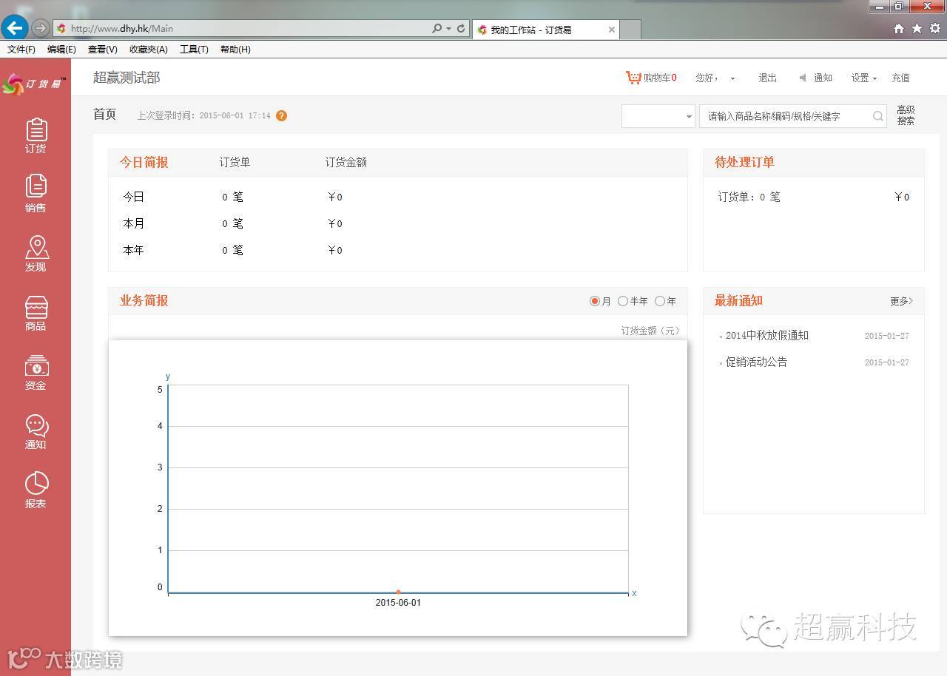Click the address bar search magnifier

pos(437,28)
